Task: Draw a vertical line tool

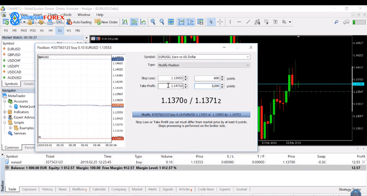Action: [230, 22]
